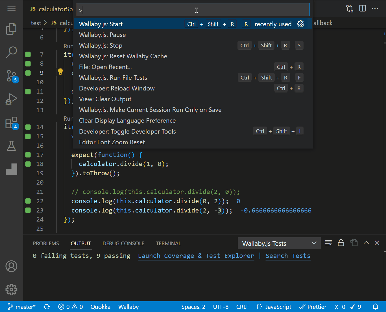Click the sync changes icon in status bar

[x=47, y=307]
